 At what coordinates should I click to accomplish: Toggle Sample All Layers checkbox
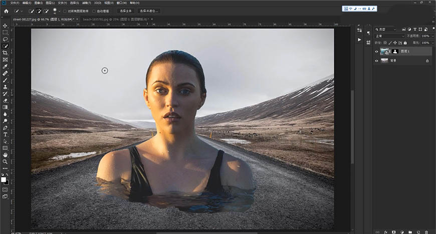[x=65, y=11]
